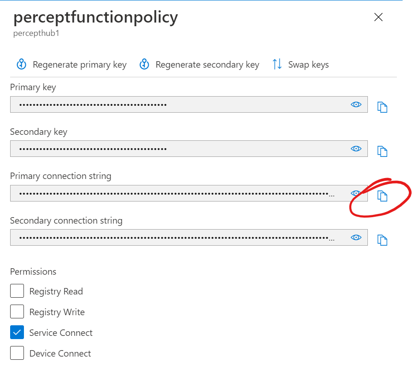The image size is (413, 392).
Task: Enable the Device Connect permission
Action: [17, 353]
